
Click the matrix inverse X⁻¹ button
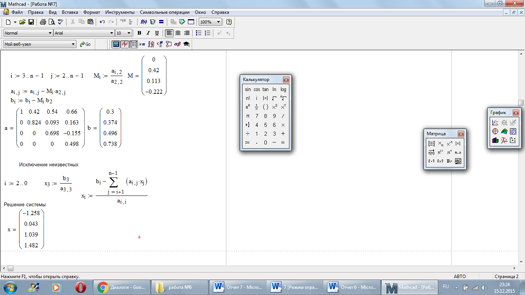coord(449,144)
